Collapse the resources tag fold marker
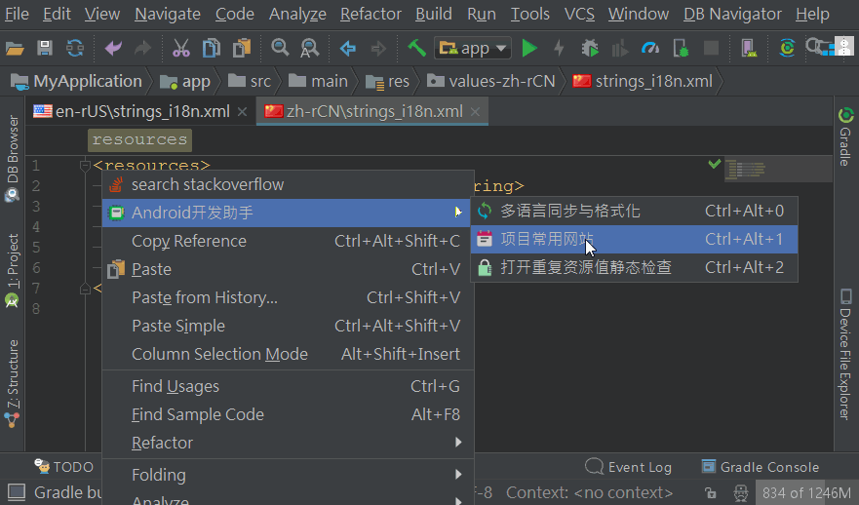The width and height of the screenshot is (859, 505). tap(85, 165)
